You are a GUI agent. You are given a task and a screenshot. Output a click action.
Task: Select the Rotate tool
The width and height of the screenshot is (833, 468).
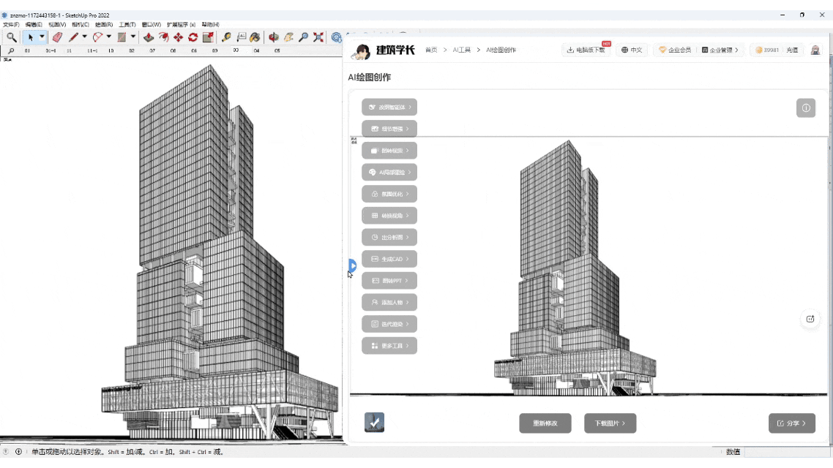click(193, 37)
